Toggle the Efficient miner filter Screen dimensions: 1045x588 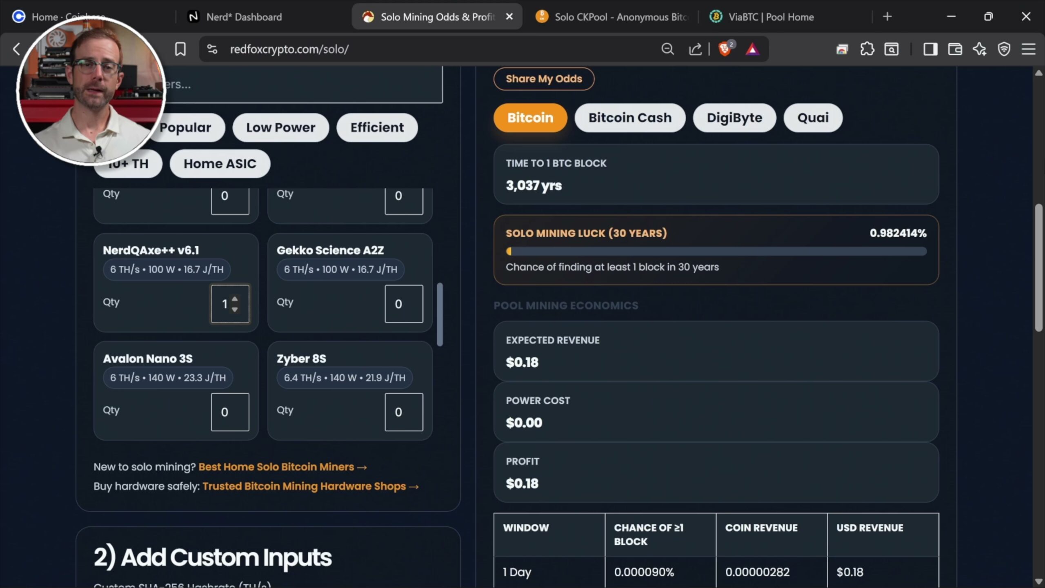click(x=377, y=127)
